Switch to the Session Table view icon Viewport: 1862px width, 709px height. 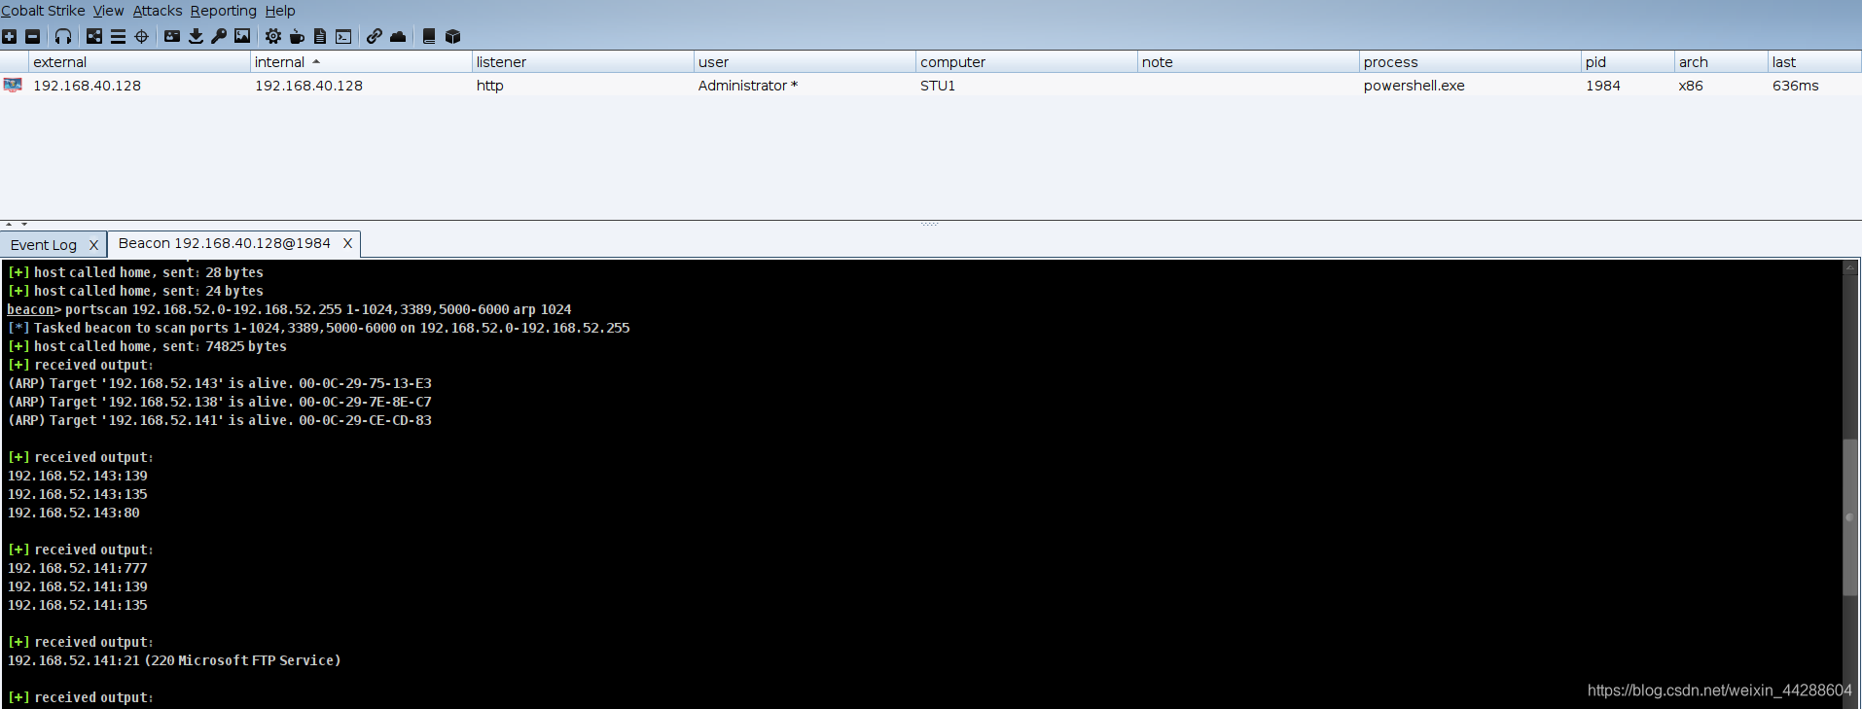click(x=118, y=36)
